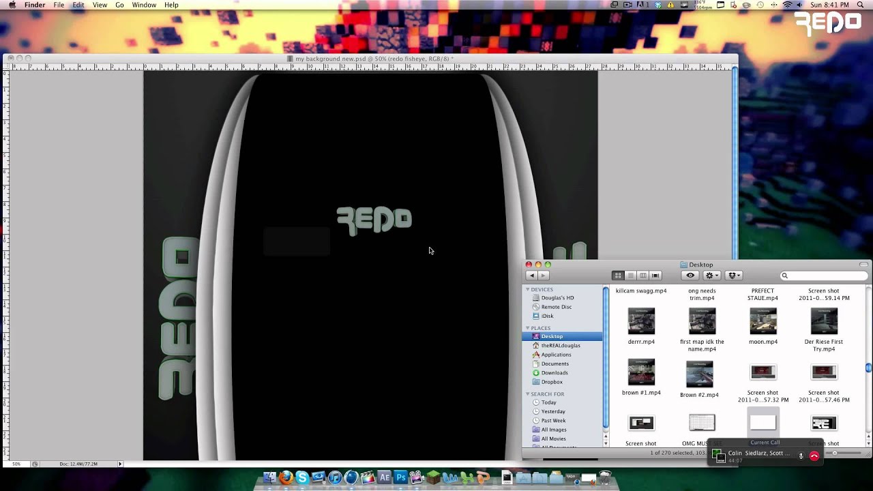Go back in Finder window

click(532, 276)
